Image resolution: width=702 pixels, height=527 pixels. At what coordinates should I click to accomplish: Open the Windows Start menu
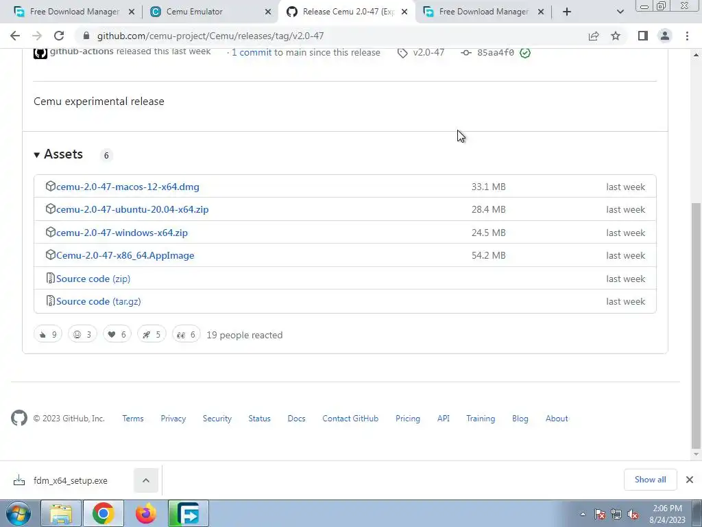[19, 513]
